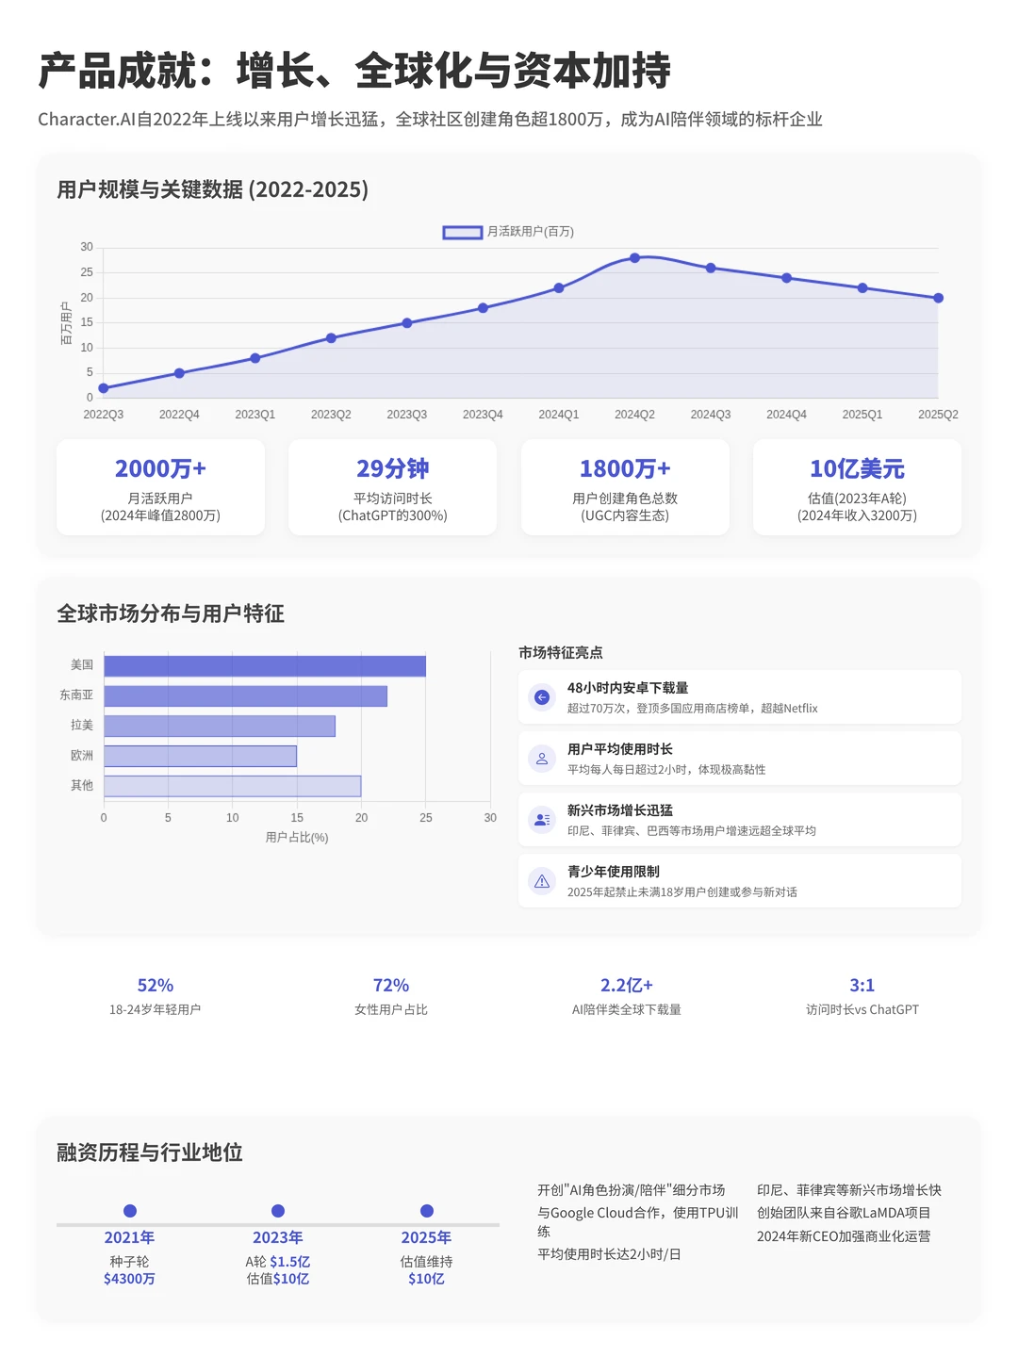Click the 创始团队来自谷歌LaMDA项目 text
The height and width of the screenshot is (1357, 1018).
(844, 1213)
